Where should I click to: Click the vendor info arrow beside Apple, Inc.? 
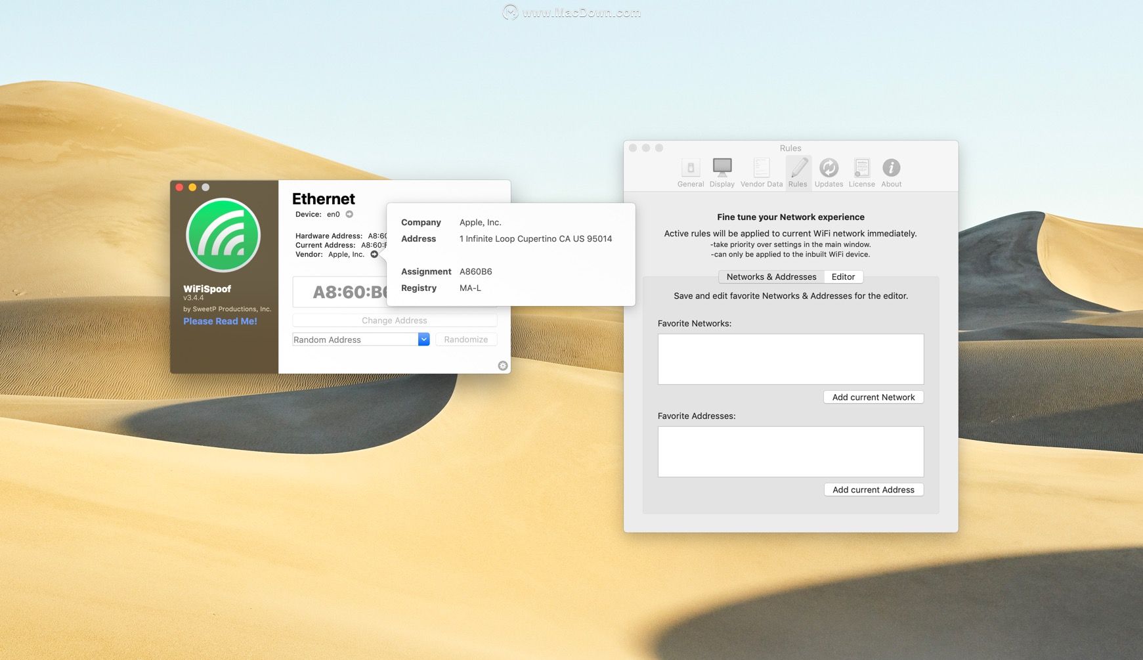coord(374,254)
